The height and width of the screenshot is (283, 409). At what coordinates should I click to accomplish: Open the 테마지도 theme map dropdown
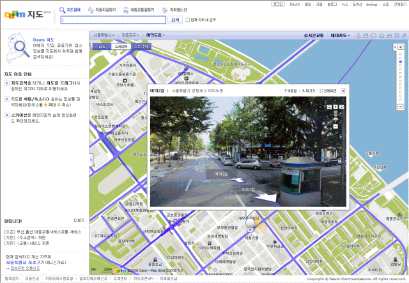(x=340, y=35)
